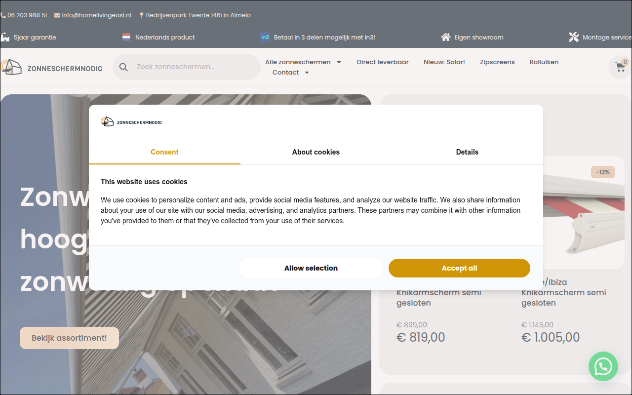Click the search magnifier icon
Screen dimensions: 632x395
[123, 67]
